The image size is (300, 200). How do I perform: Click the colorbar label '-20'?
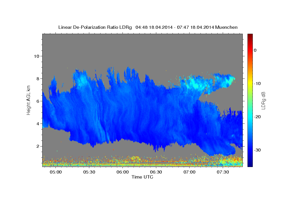coord(257,117)
